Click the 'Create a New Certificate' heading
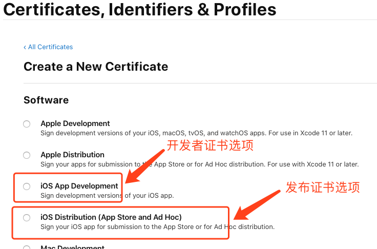The image size is (377, 249). coord(96,67)
